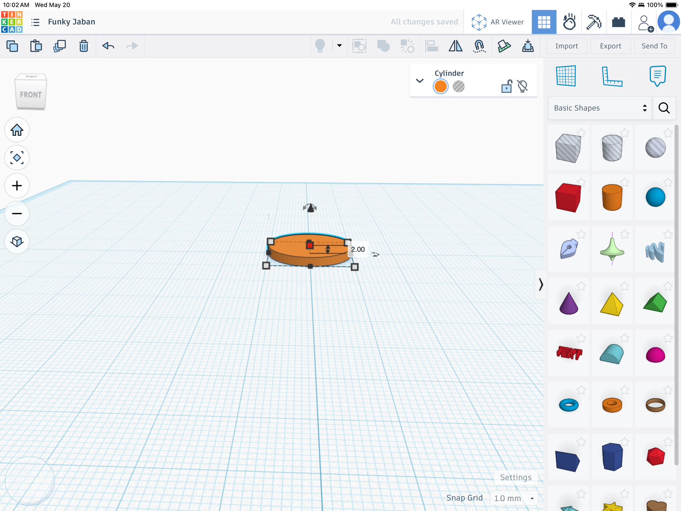Image resolution: width=681 pixels, height=511 pixels.
Task: Select the Ruler tool in side panel
Action: 612,76
